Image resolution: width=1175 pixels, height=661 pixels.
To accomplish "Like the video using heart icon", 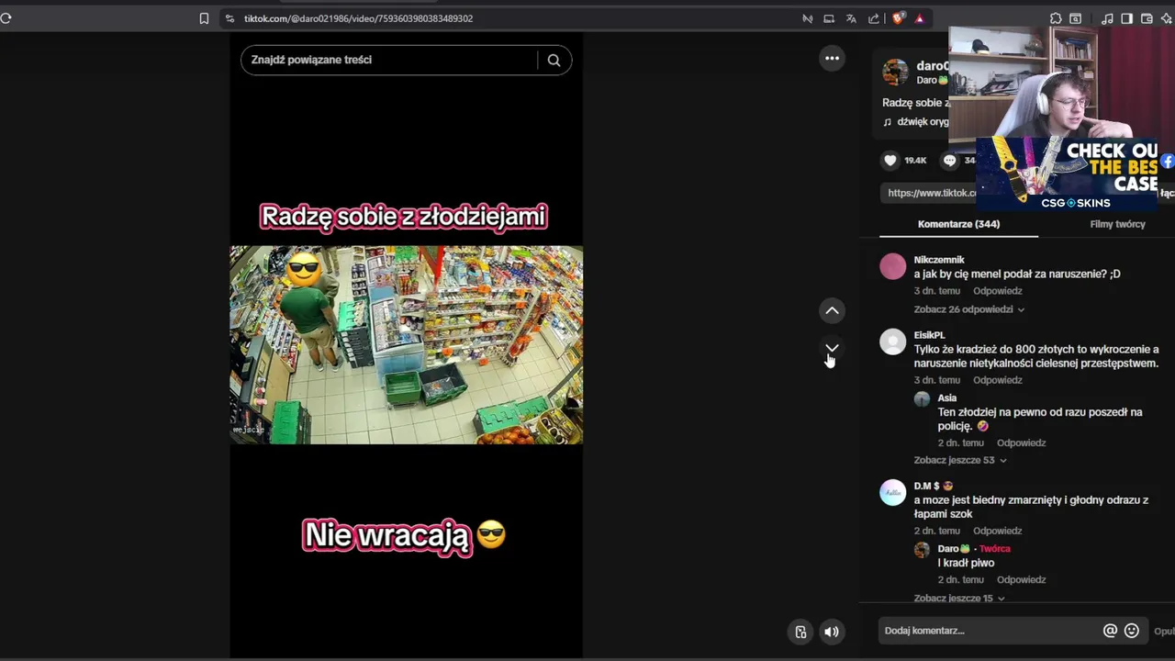I will pyautogui.click(x=890, y=160).
